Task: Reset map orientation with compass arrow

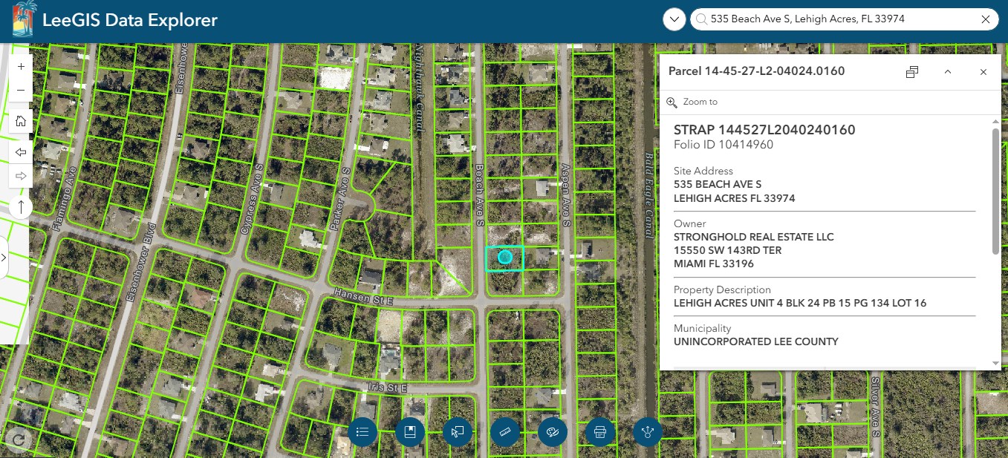Action: (21, 206)
